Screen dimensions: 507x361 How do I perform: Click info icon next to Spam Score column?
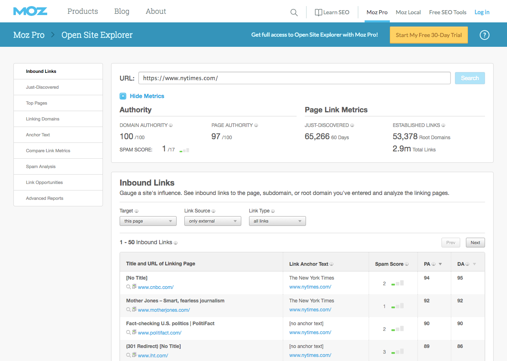[407, 264]
